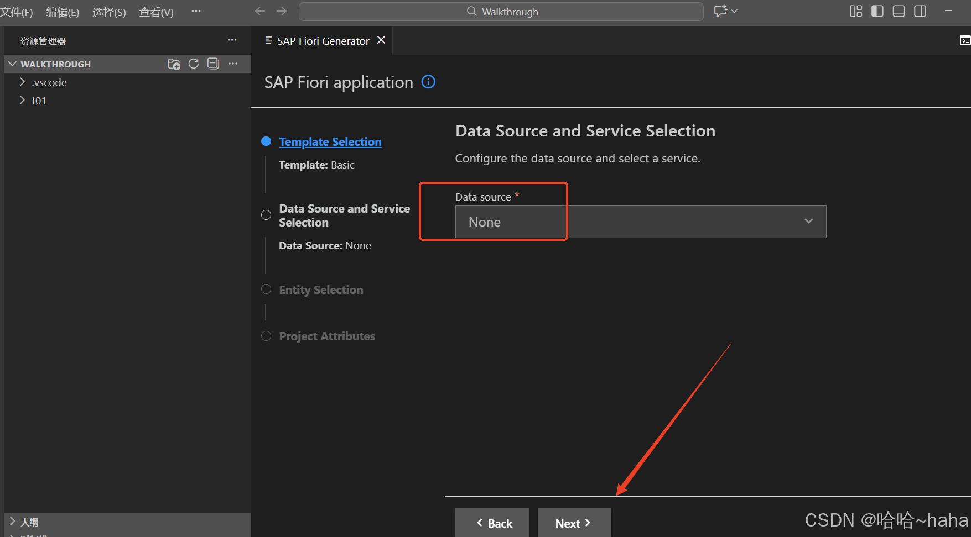971x537 pixels.
Task: Select the Data Source and Service Selection step
Action: click(x=344, y=215)
